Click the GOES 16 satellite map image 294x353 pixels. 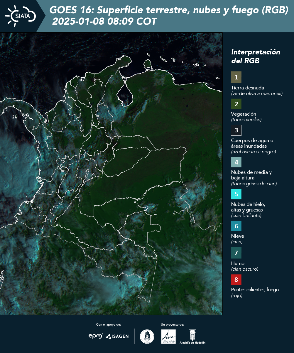tap(111, 173)
